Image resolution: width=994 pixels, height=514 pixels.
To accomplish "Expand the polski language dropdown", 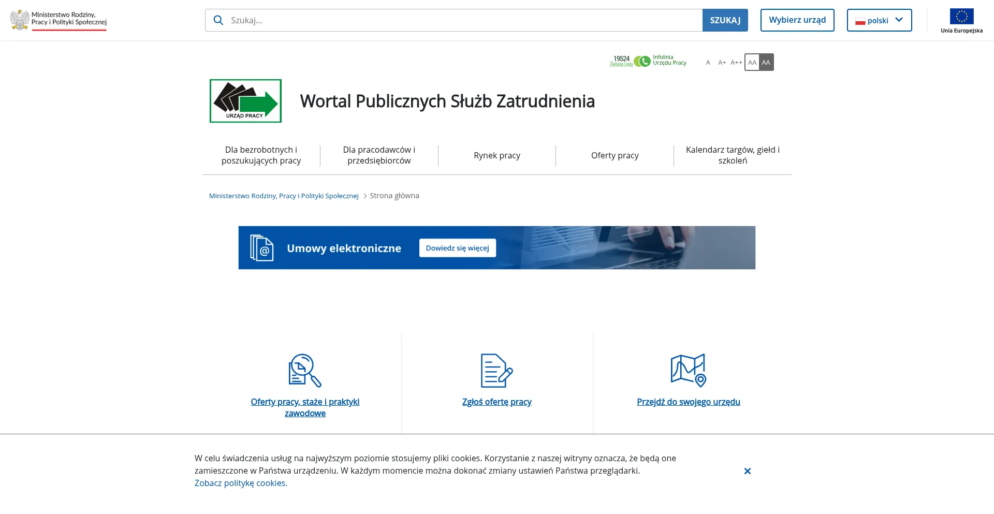I will tap(879, 20).
